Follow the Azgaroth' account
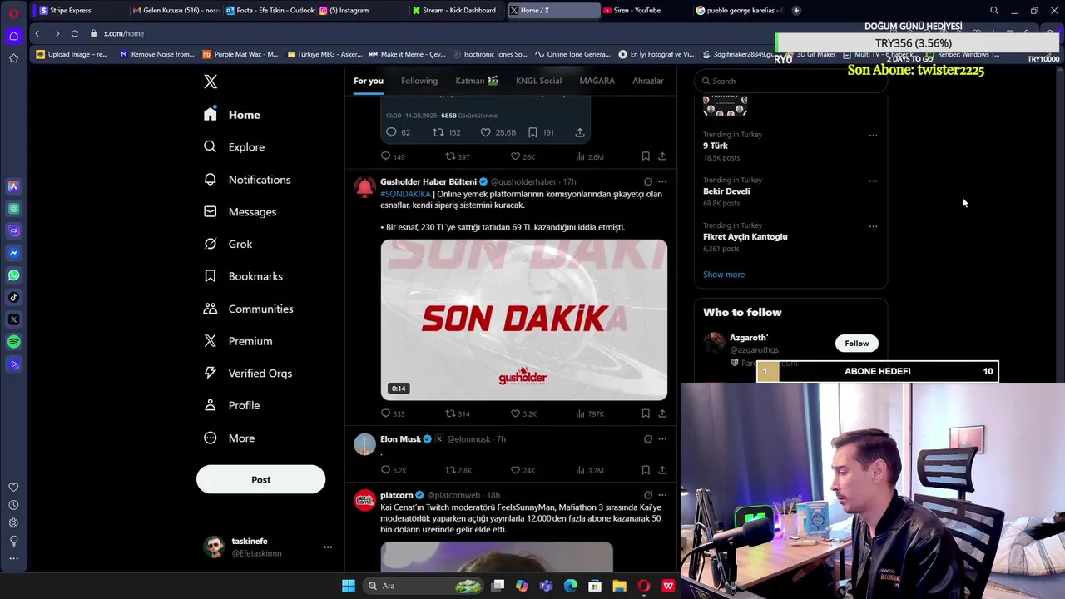The width and height of the screenshot is (1065, 599). 856,344
